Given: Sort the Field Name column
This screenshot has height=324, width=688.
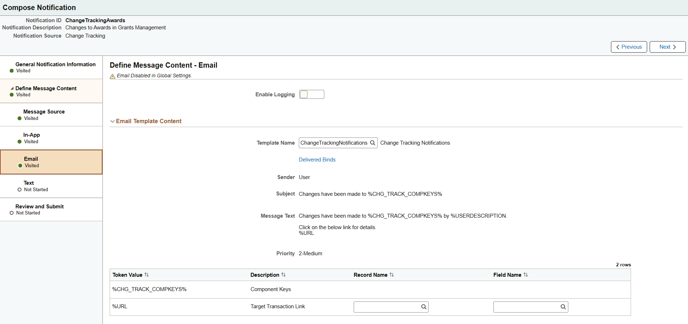Looking at the screenshot, I should tap(526, 275).
